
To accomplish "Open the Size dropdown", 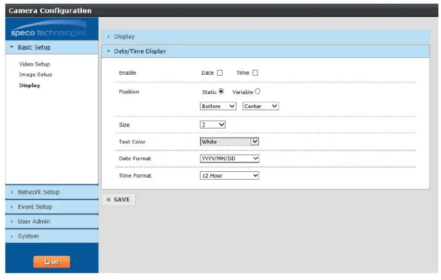I will (x=213, y=125).
